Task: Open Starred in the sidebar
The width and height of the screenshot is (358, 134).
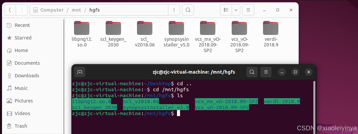Action: 33,38
